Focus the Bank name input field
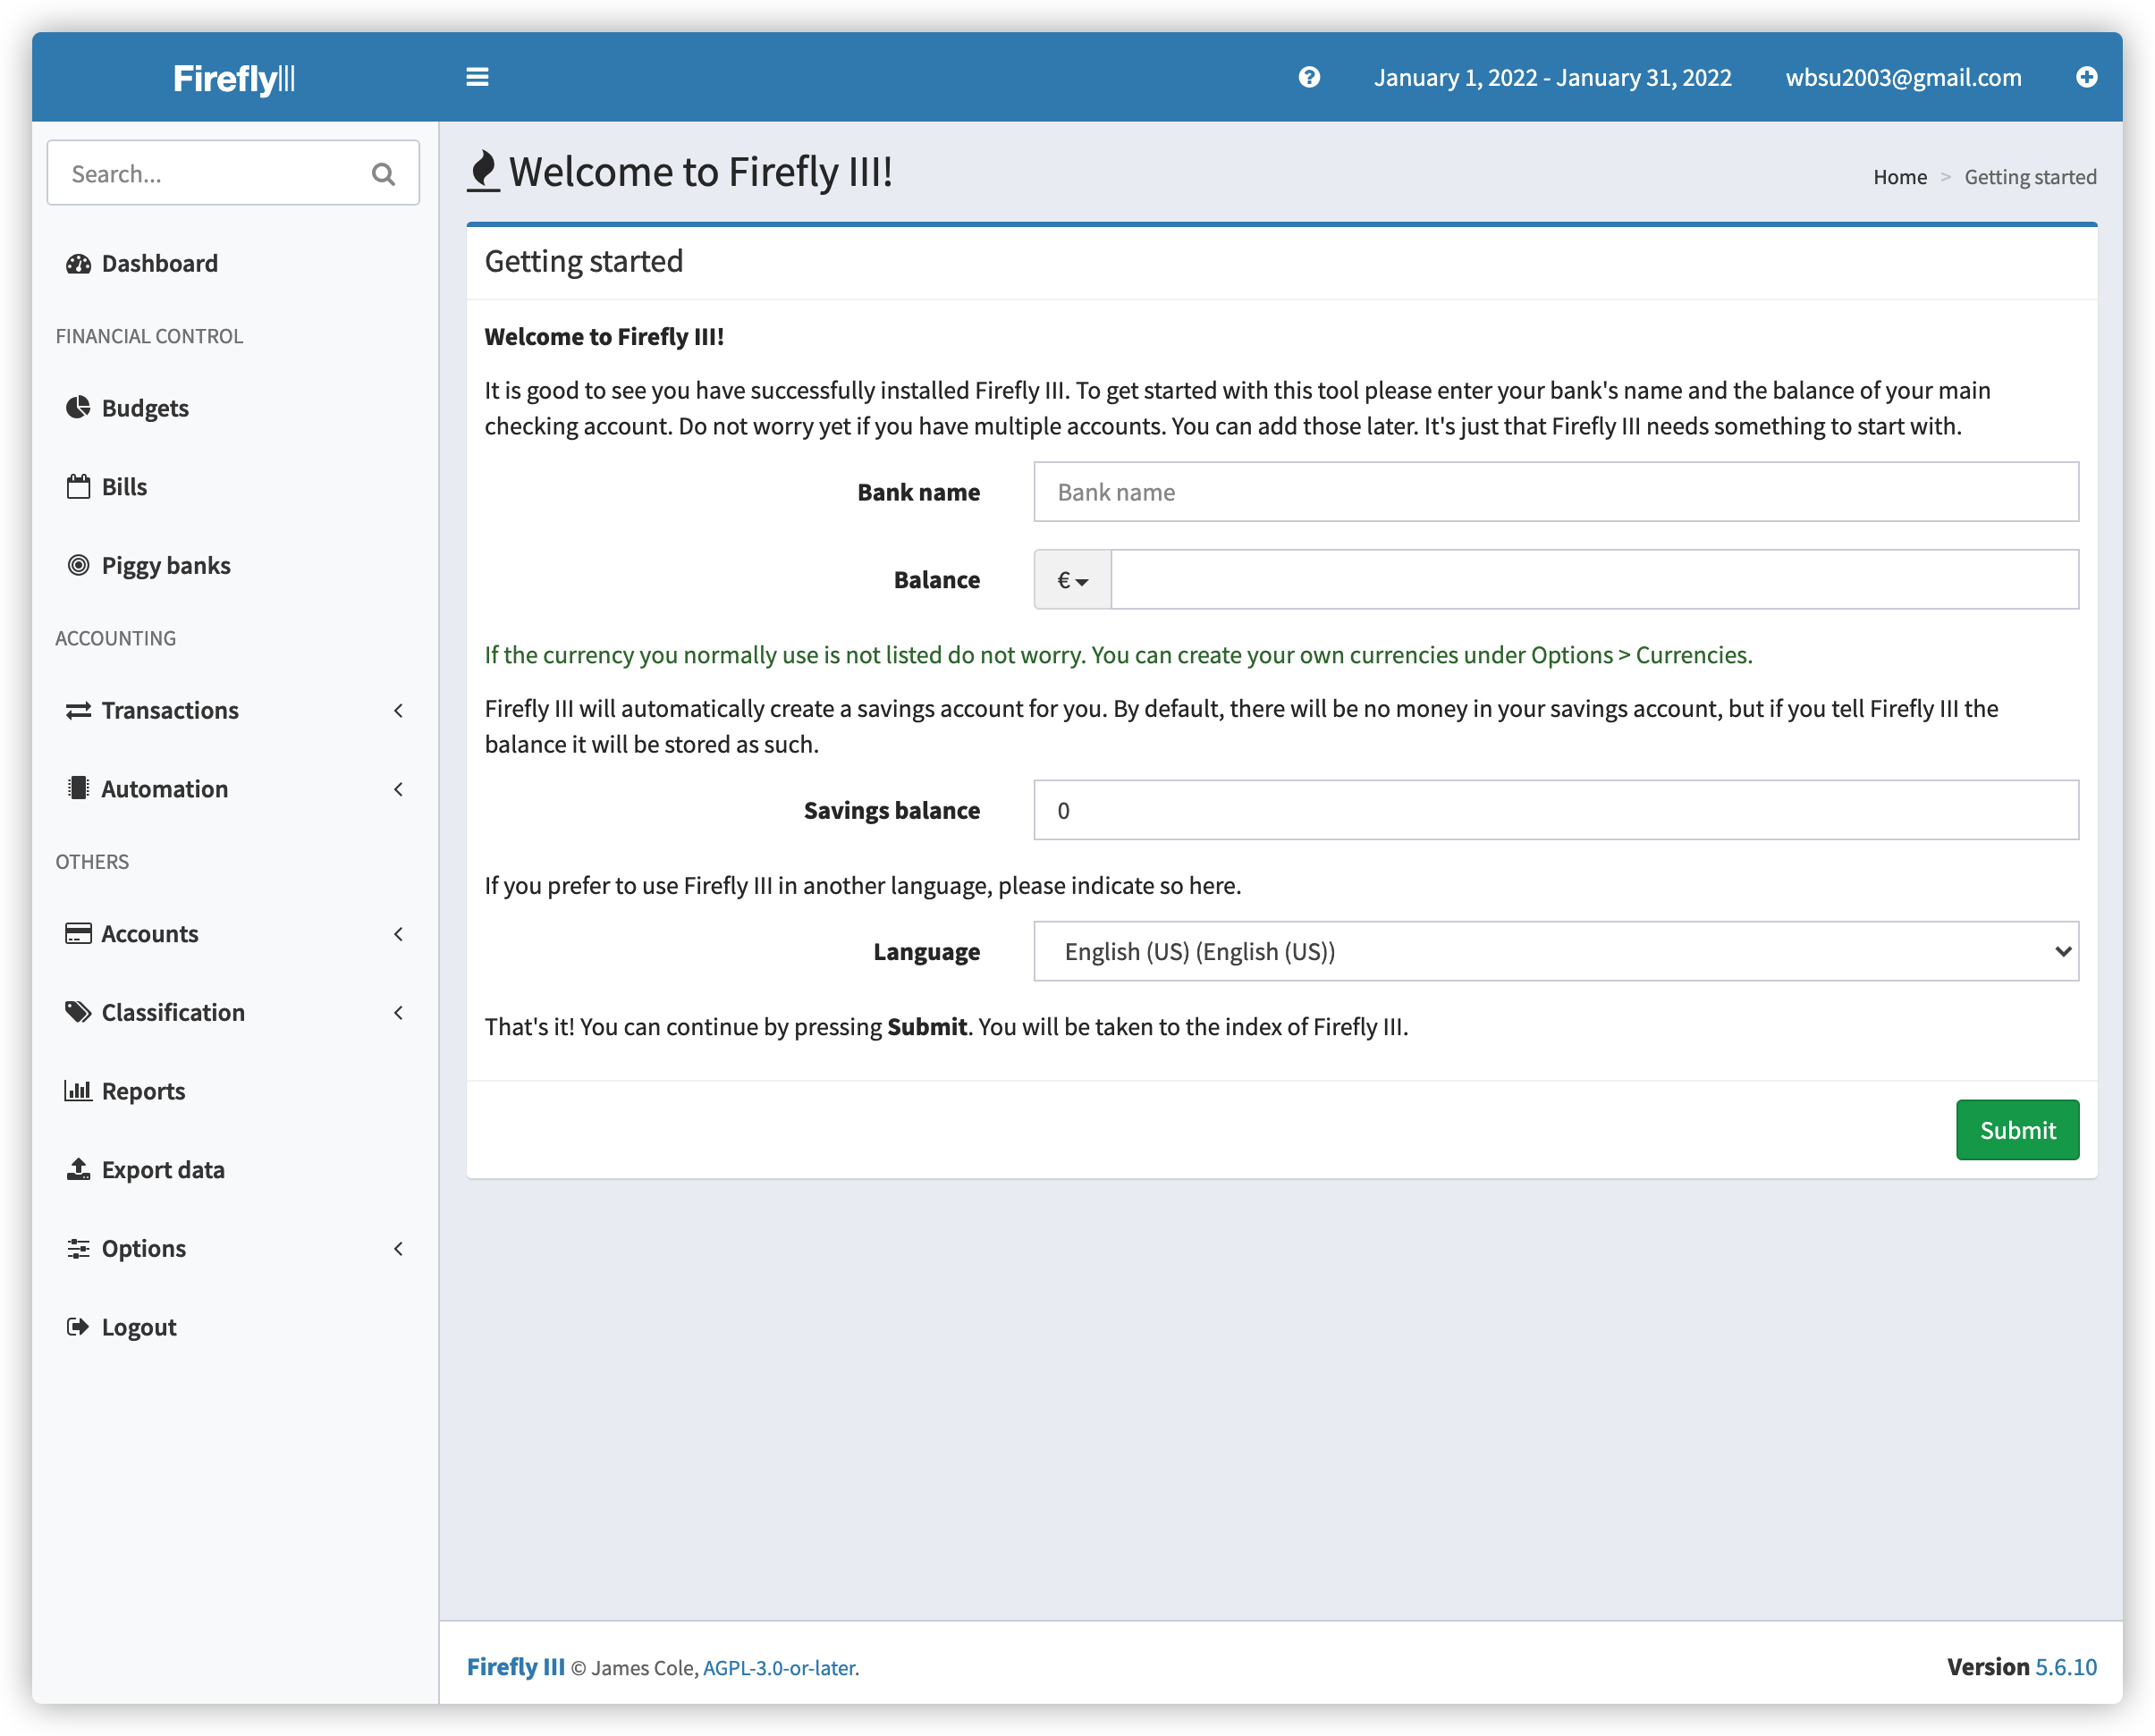This screenshot has width=2155, height=1736. [x=1555, y=492]
